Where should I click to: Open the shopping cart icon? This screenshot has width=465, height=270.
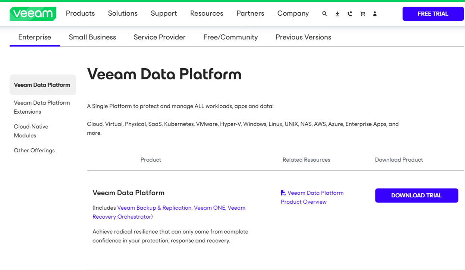[x=362, y=14]
